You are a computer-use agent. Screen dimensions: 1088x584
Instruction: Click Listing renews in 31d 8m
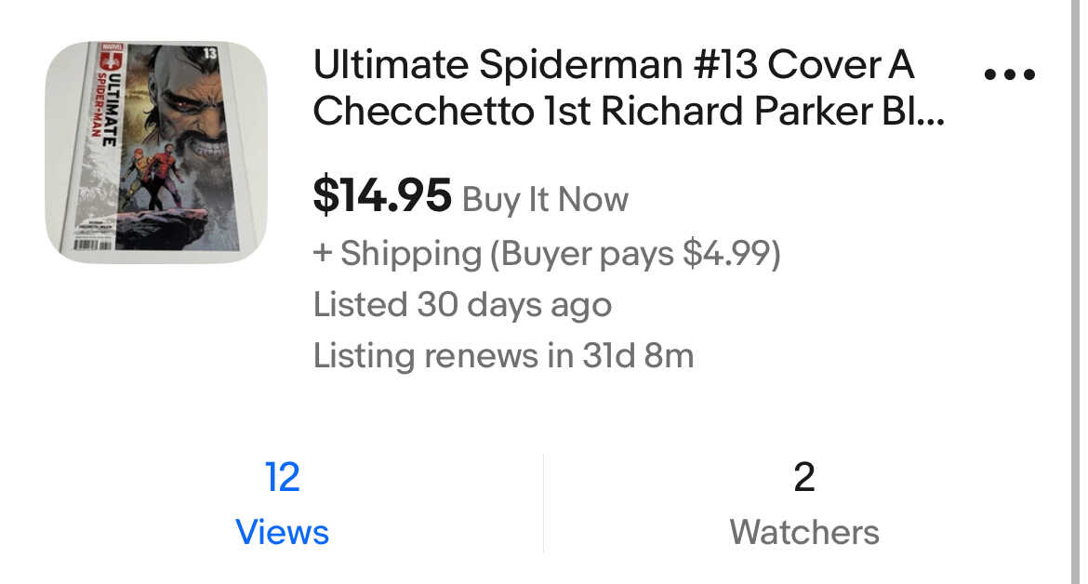503,355
